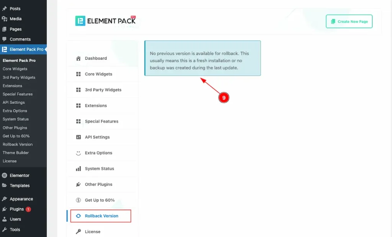Open Theme Builder submenu link
The image size is (392, 237).
16,153
